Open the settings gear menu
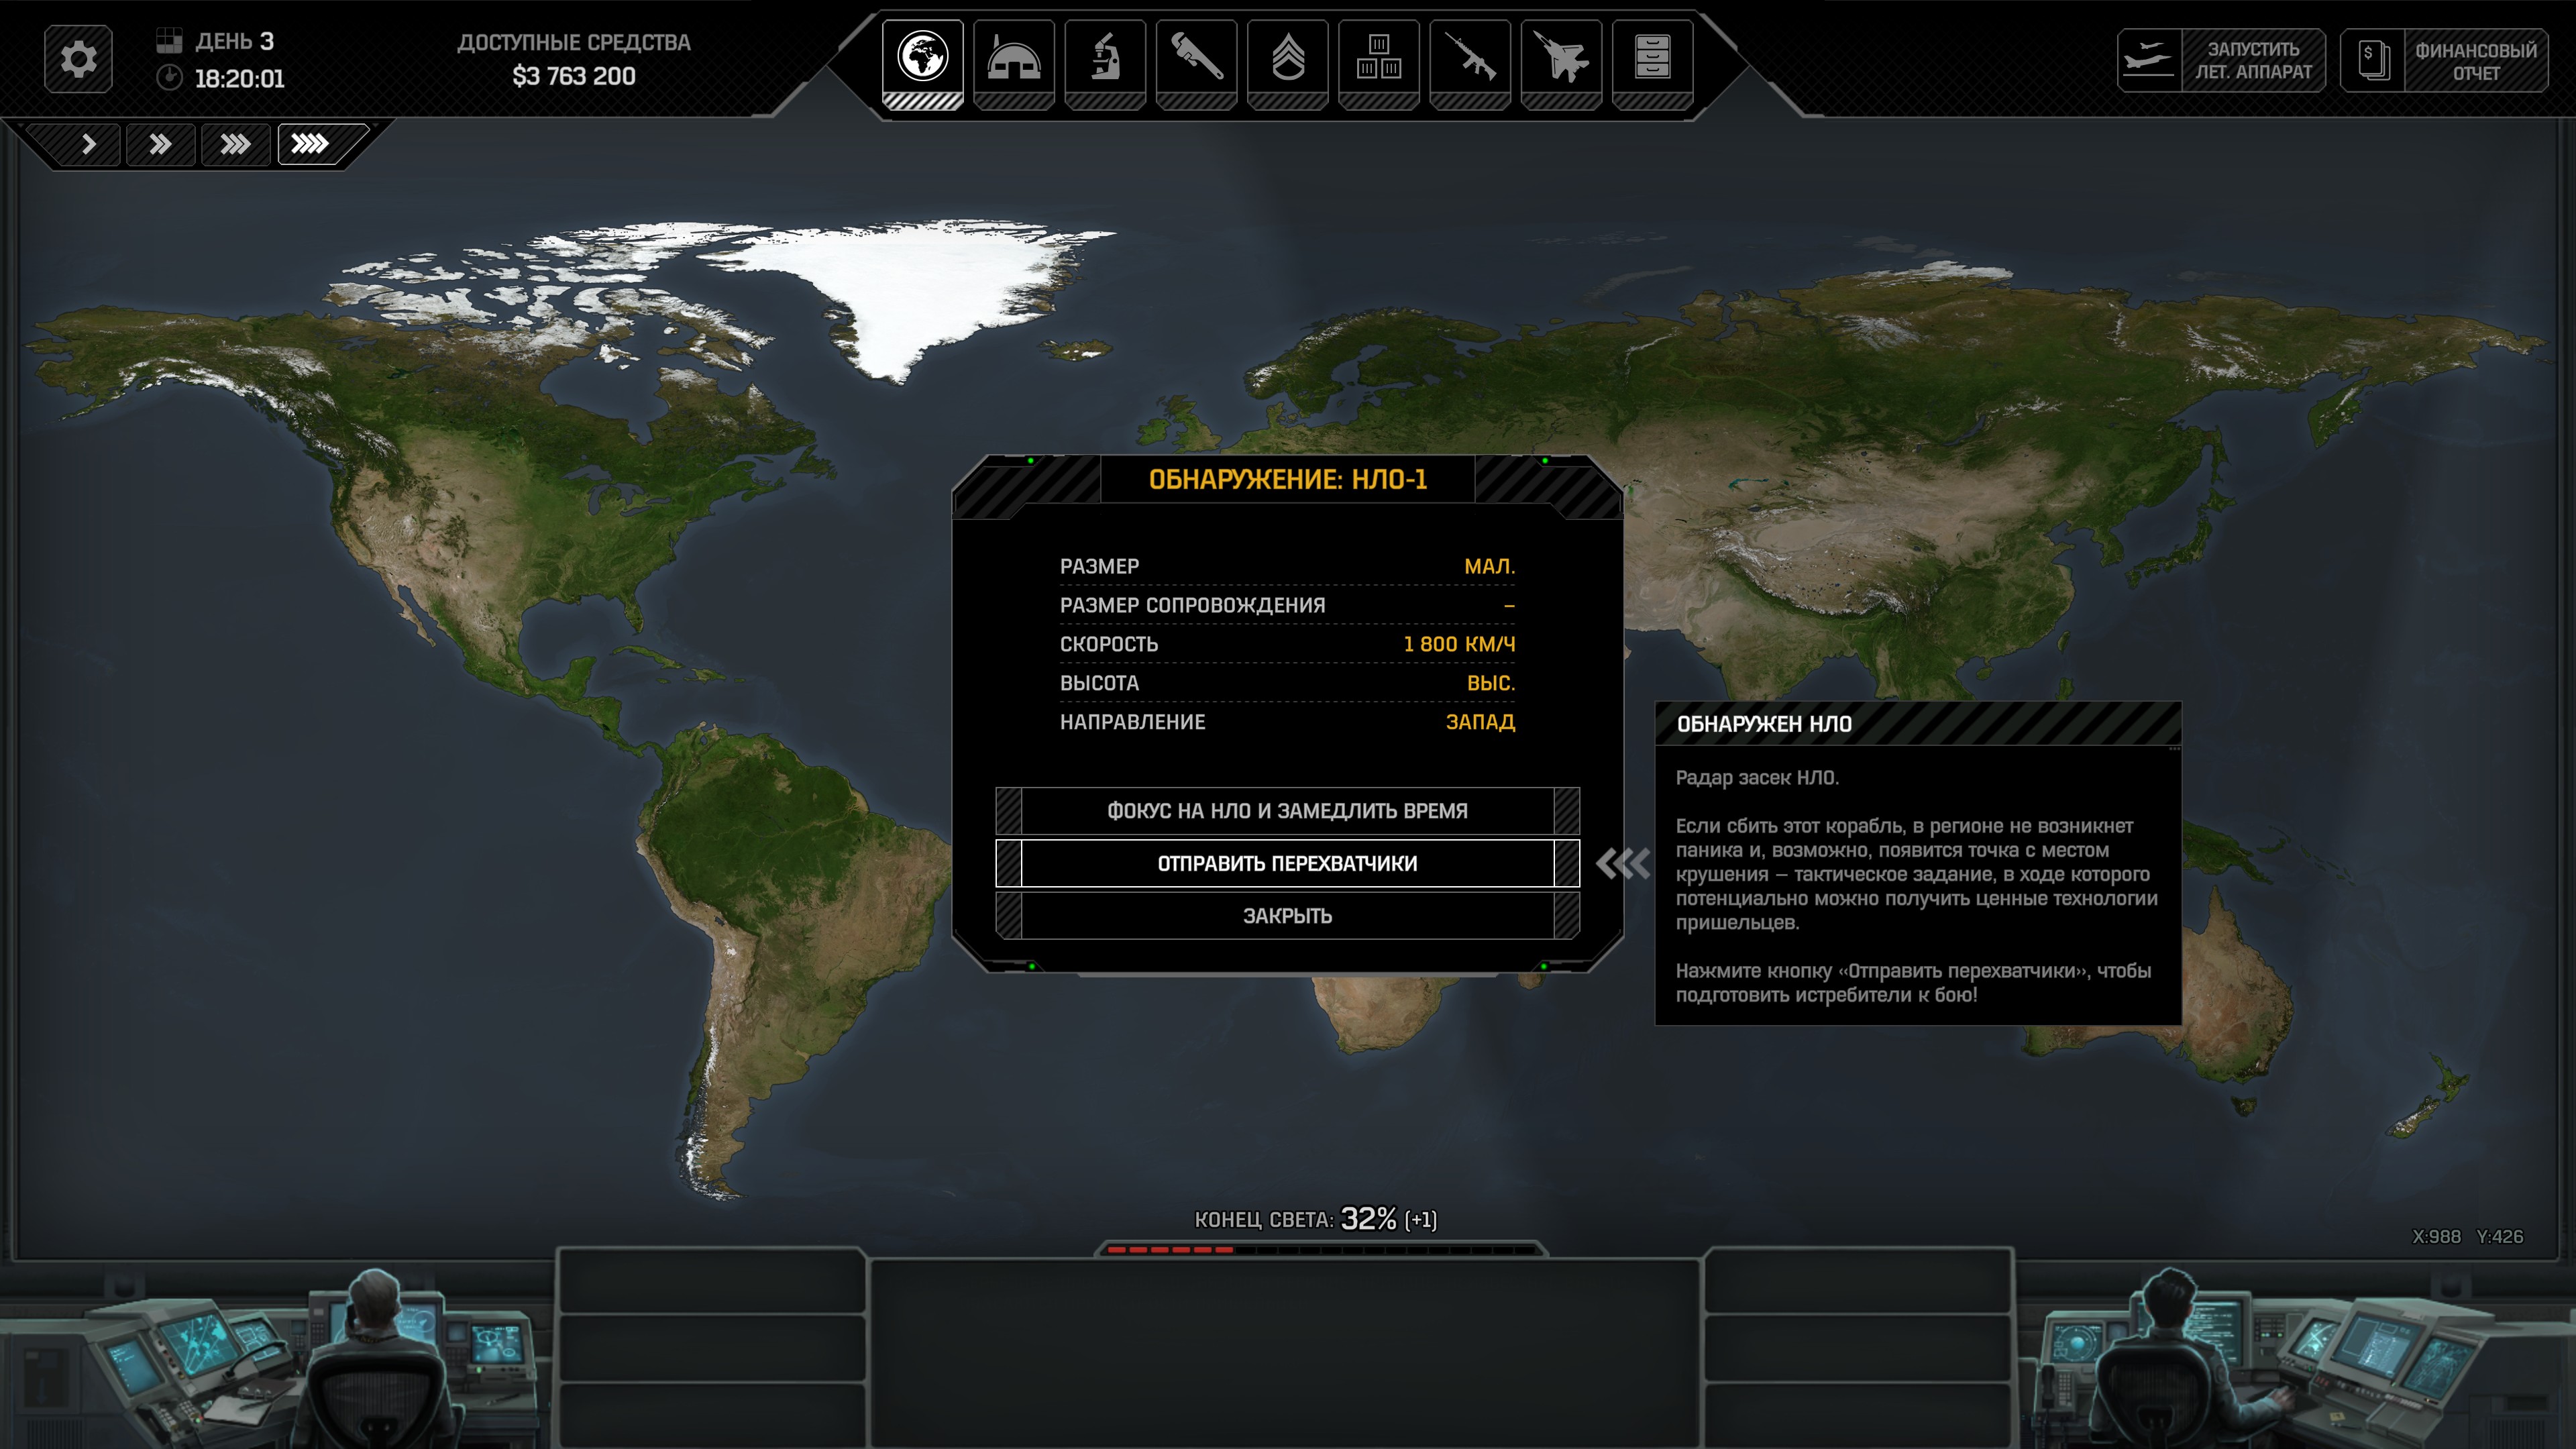Viewport: 2576px width, 1449px height. click(x=78, y=59)
